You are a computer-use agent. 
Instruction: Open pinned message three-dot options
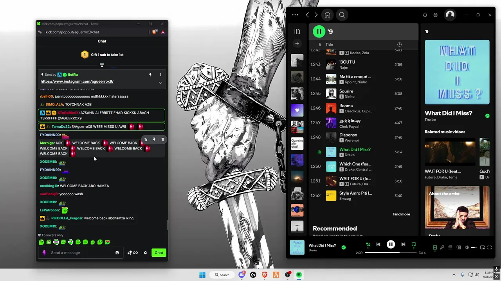160,75
